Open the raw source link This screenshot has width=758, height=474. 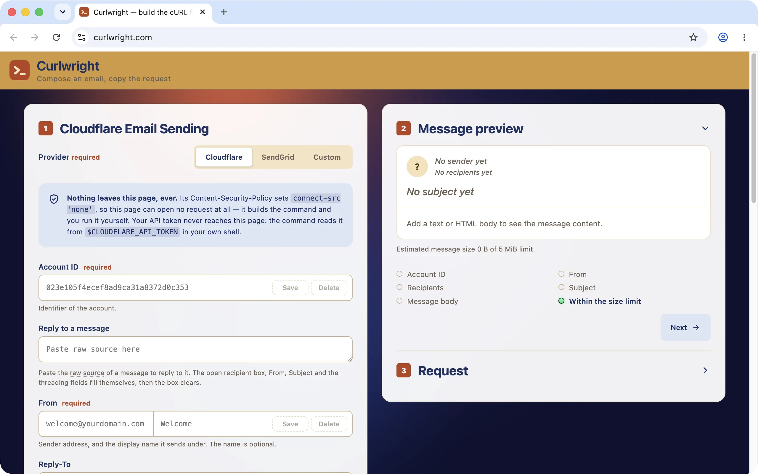[87, 373]
